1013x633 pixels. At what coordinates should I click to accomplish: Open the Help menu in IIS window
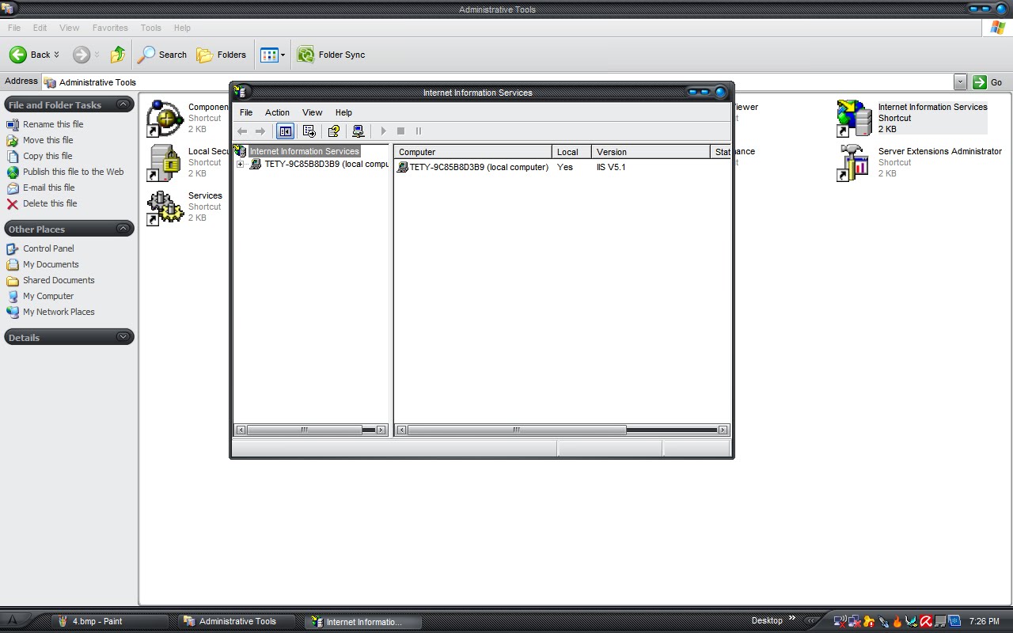click(x=343, y=112)
